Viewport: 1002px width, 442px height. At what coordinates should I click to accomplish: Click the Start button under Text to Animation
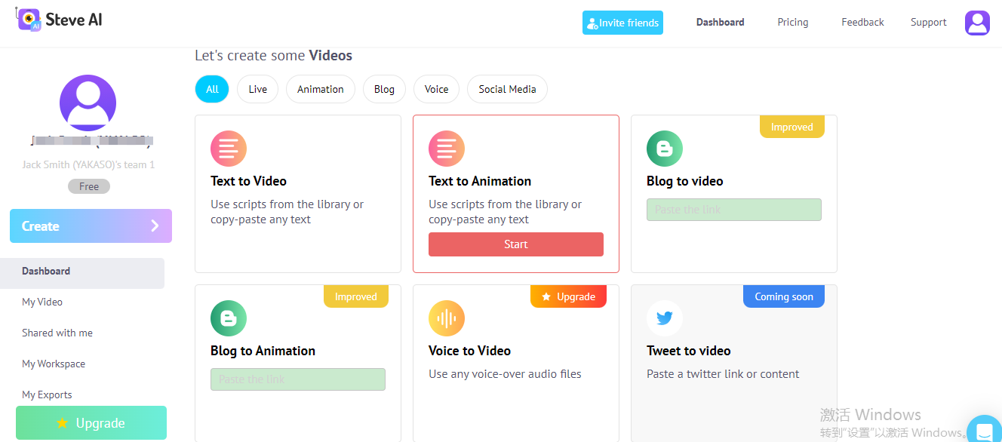(x=516, y=244)
